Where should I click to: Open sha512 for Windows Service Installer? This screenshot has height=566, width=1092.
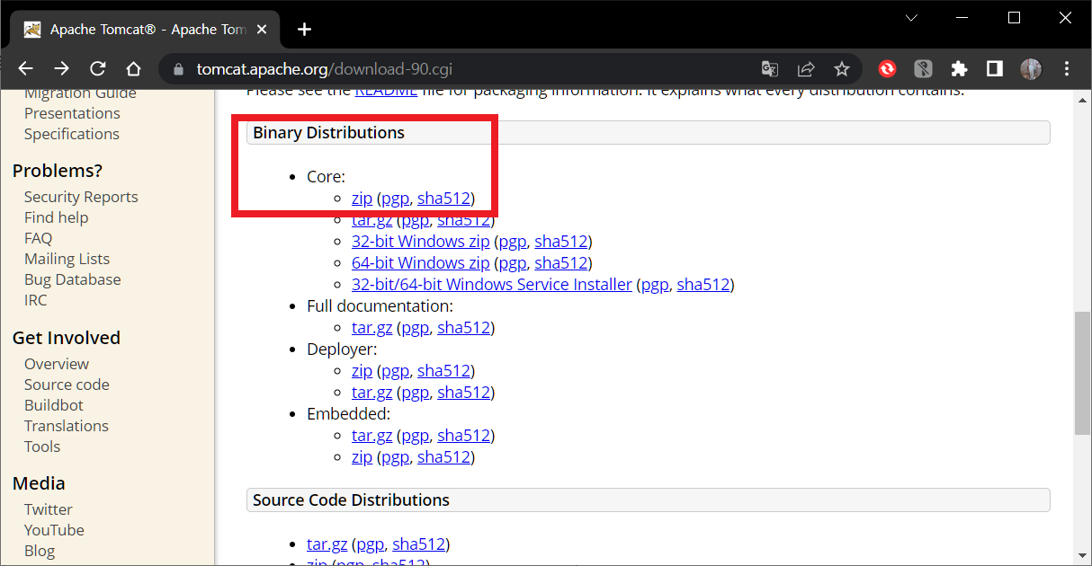tap(703, 285)
